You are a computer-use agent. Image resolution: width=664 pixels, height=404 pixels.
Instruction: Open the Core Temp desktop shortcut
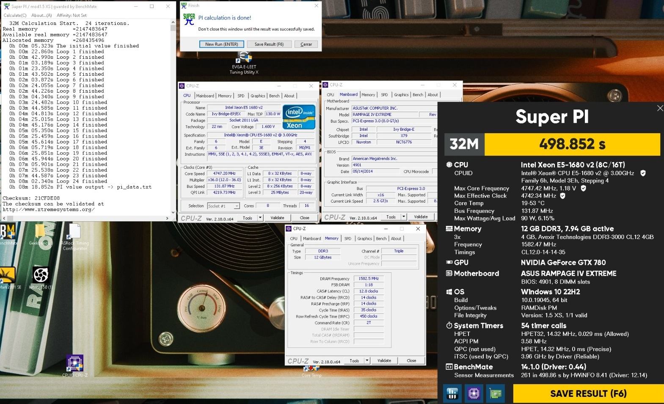point(311,371)
